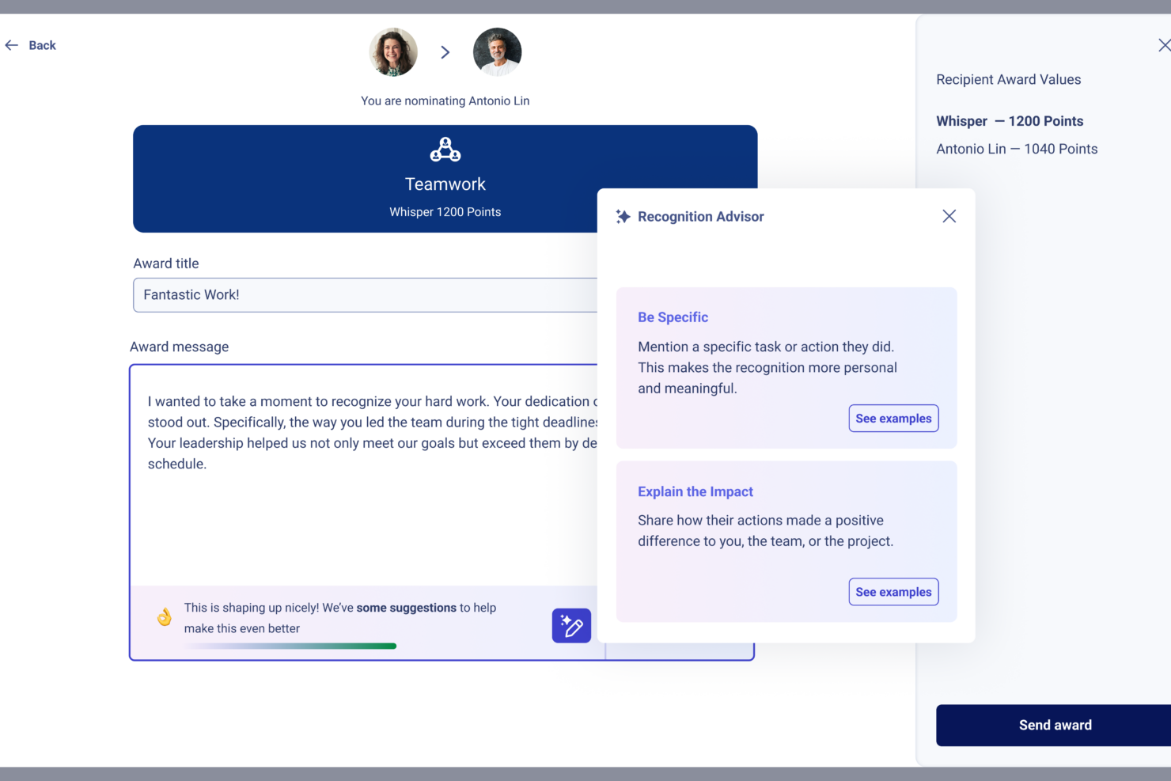
Task: Select Antonio Lin — 1040 Points entry
Action: (1017, 149)
